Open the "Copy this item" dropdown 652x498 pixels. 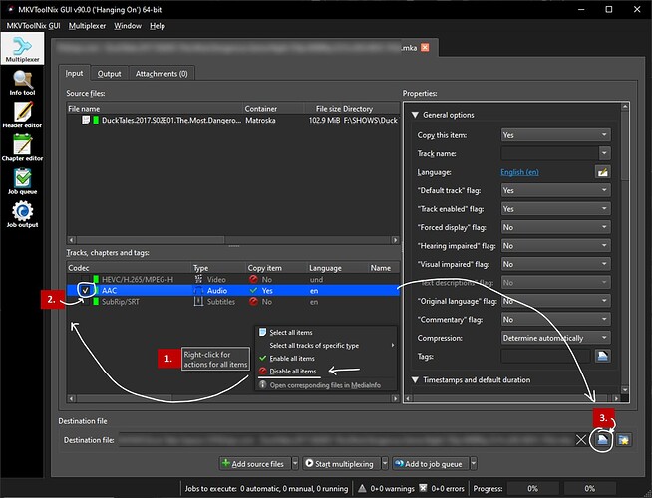coord(555,134)
